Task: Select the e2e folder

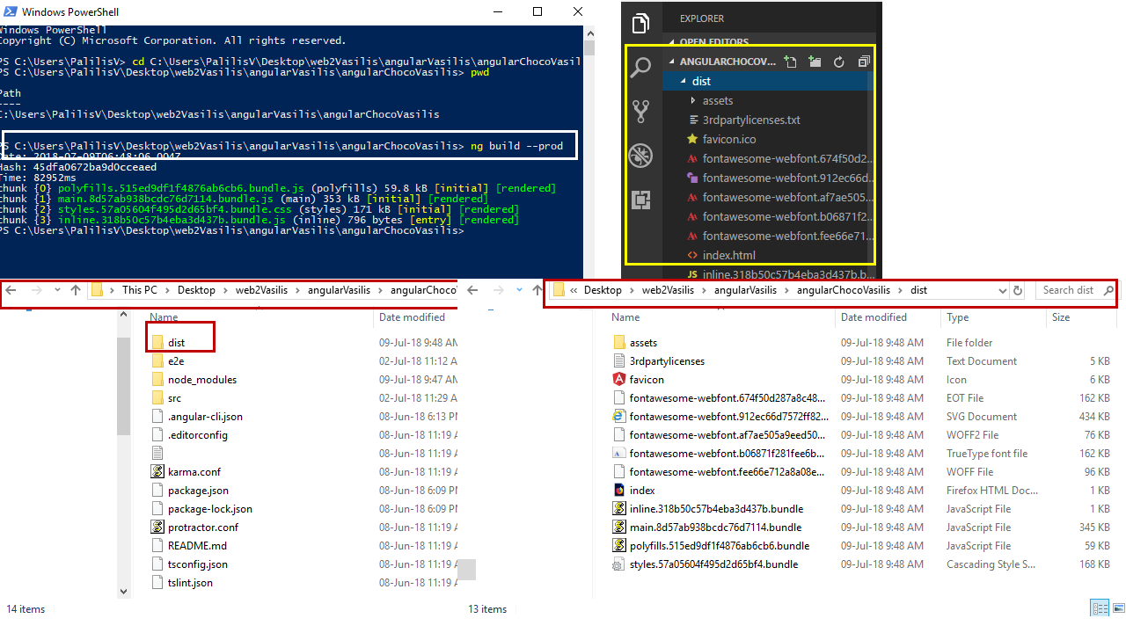Action: coord(175,361)
